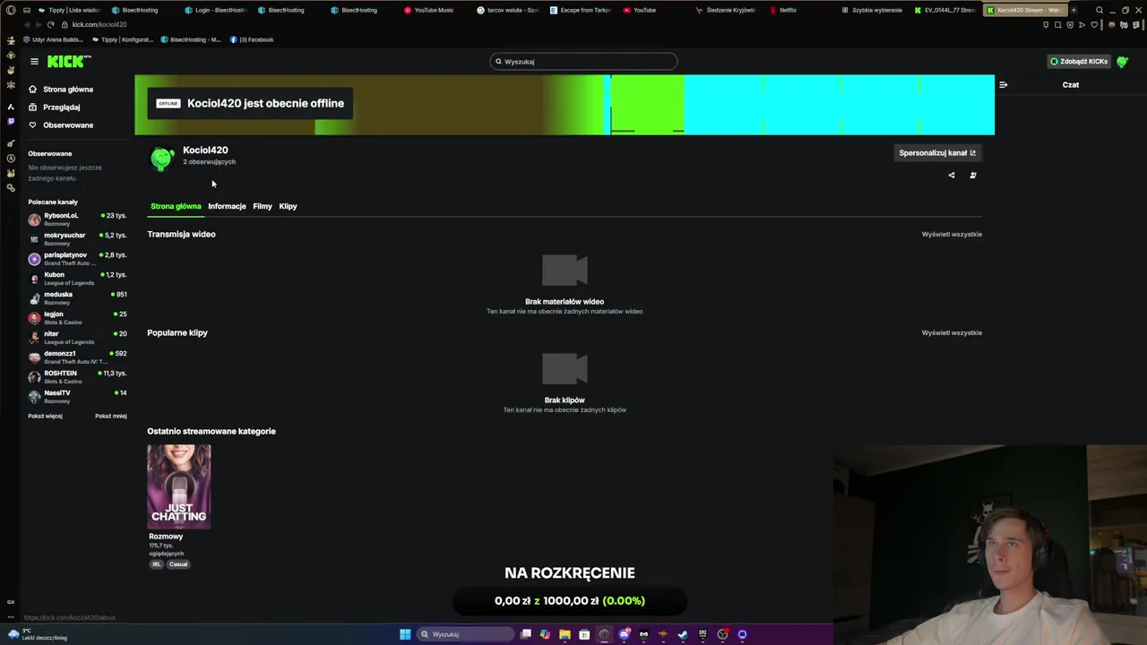Screen dimensions: 1147x645
Task: Open NassiTV recommended channel
Action: pos(77,397)
